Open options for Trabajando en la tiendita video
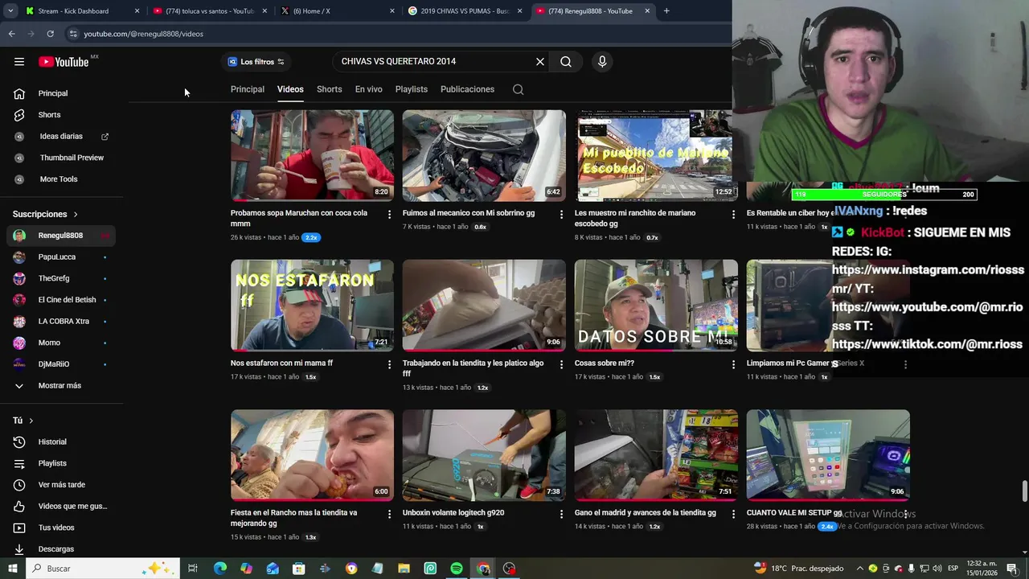The width and height of the screenshot is (1029, 579). coord(561,364)
